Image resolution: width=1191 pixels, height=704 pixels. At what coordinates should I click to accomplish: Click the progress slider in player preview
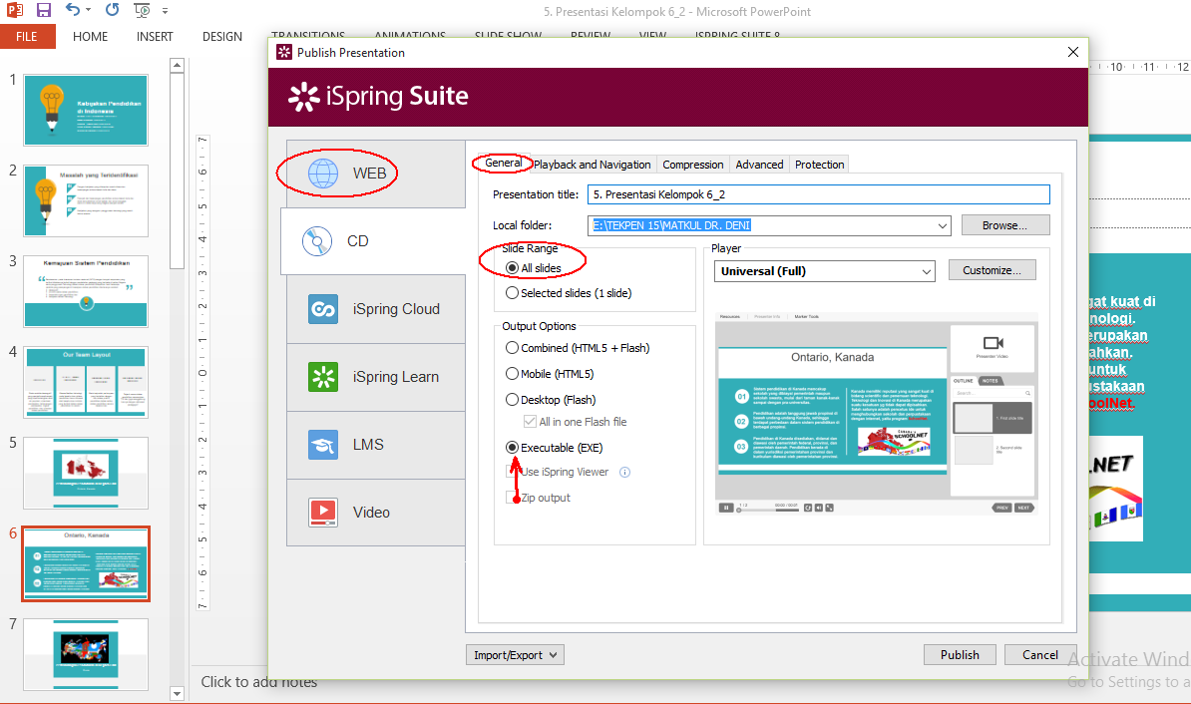pos(768,511)
